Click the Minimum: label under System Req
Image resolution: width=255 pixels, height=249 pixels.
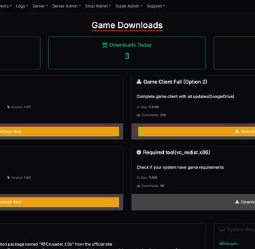[x=228, y=244]
